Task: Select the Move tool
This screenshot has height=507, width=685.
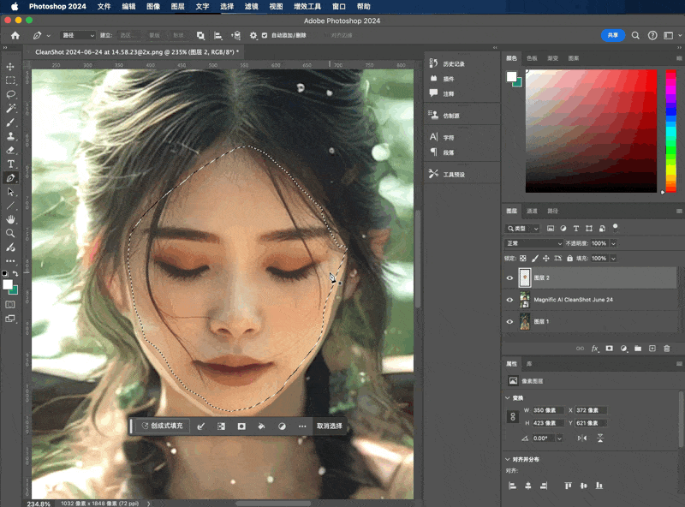Action: [x=10, y=67]
